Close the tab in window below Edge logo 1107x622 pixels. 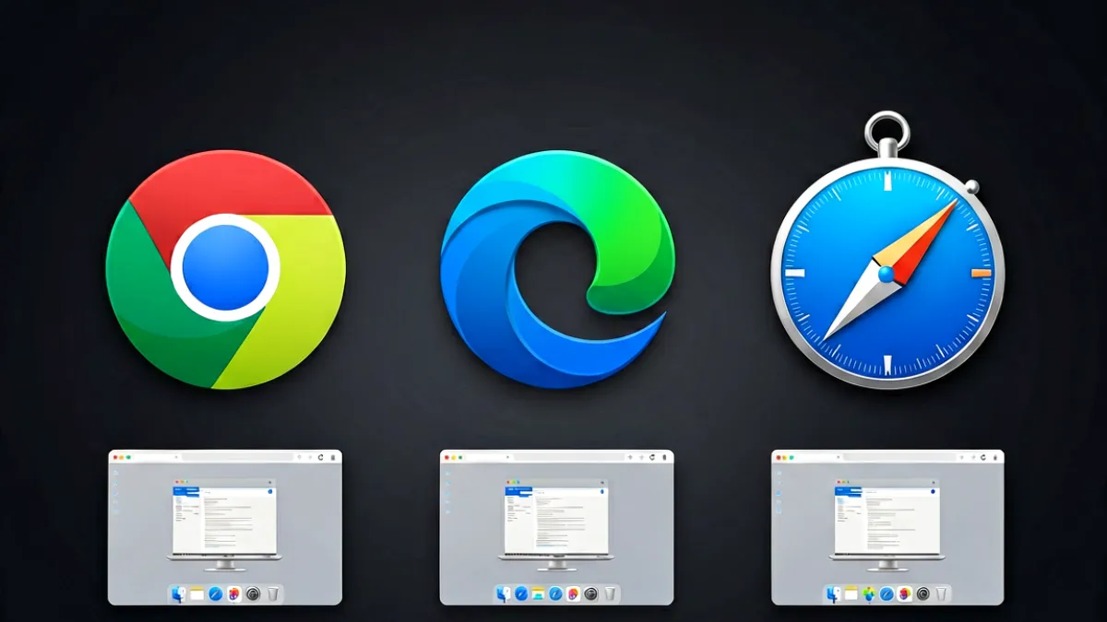coord(507,457)
